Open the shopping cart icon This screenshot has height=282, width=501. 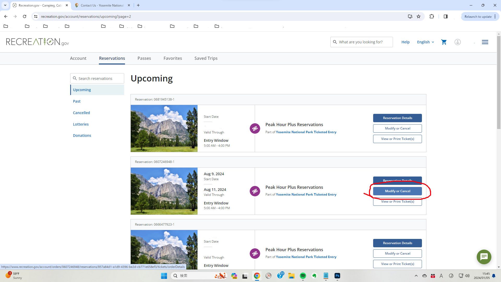click(444, 42)
